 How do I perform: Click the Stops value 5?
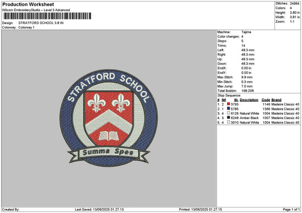pos(242,41)
